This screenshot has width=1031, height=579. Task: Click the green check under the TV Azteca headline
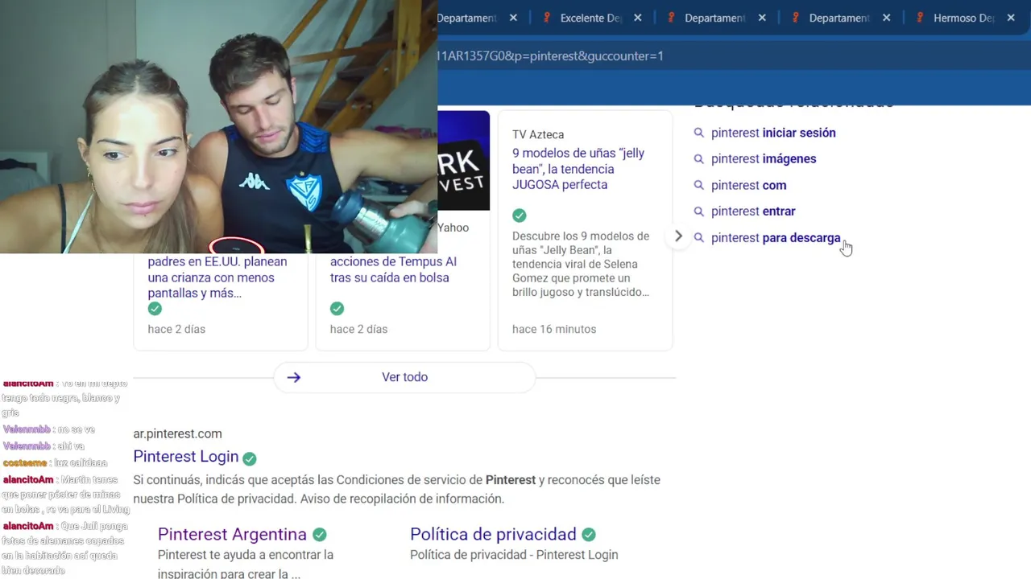(520, 216)
